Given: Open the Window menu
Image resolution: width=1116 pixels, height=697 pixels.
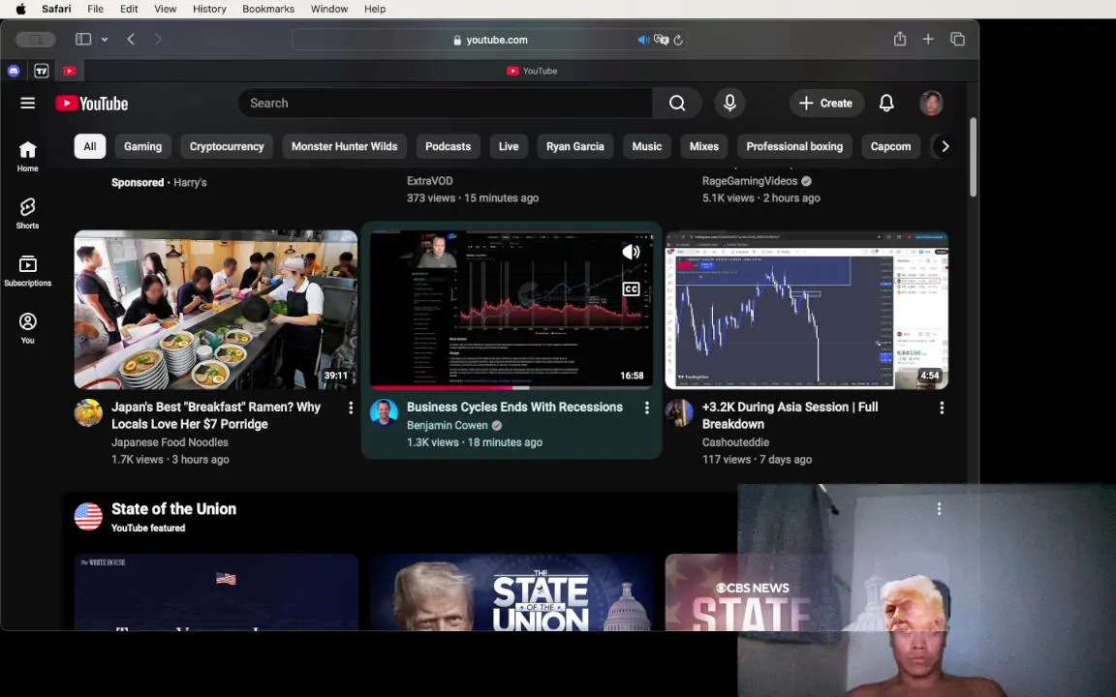Looking at the screenshot, I should [x=328, y=9].
